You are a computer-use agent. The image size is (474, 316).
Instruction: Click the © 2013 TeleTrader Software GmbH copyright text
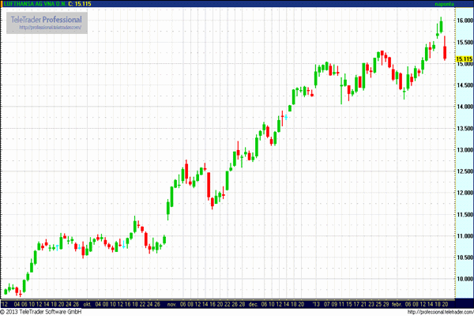coord(42,311)
